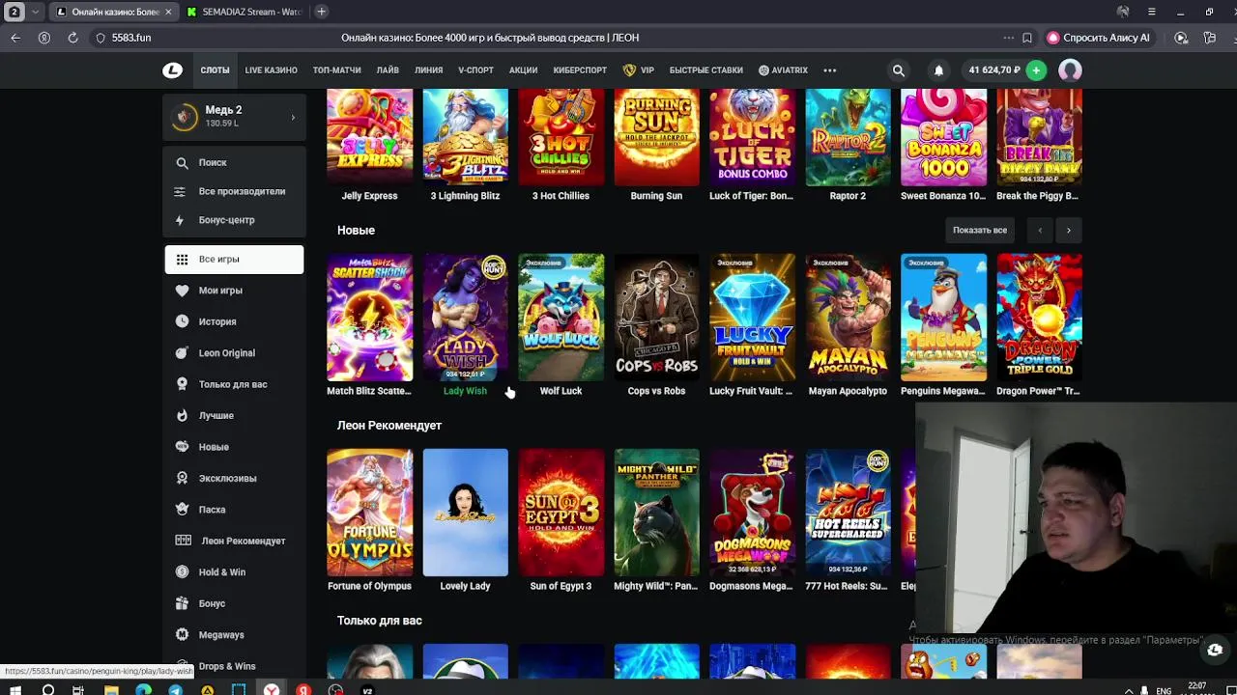Select Все игры sidebar category

234,259
